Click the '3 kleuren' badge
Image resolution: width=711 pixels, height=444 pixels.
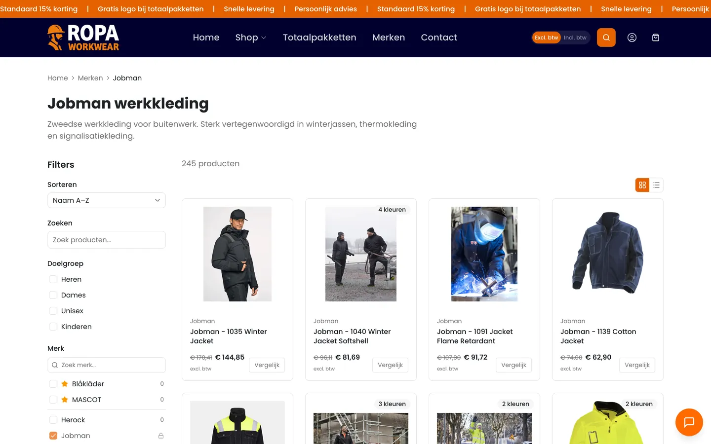click(x=392, y=404)
